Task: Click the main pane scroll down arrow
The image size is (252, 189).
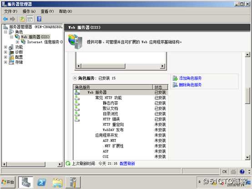Action: coord(247,157)
